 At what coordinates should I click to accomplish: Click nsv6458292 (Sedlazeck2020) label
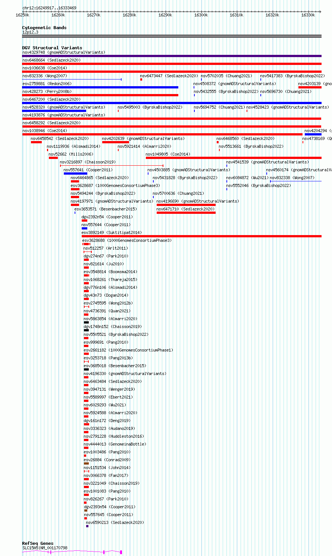pos(51,123)
